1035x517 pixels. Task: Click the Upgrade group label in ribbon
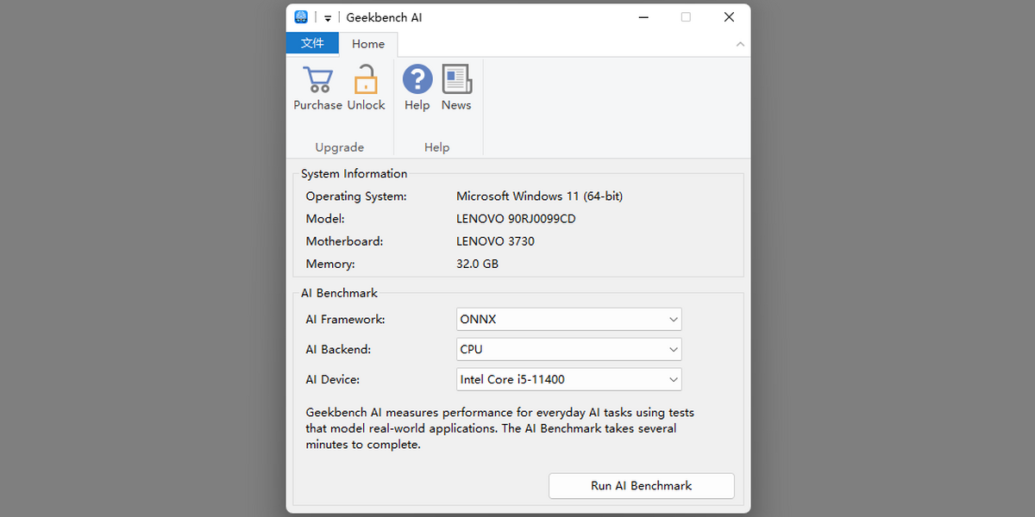coord(340,147)
